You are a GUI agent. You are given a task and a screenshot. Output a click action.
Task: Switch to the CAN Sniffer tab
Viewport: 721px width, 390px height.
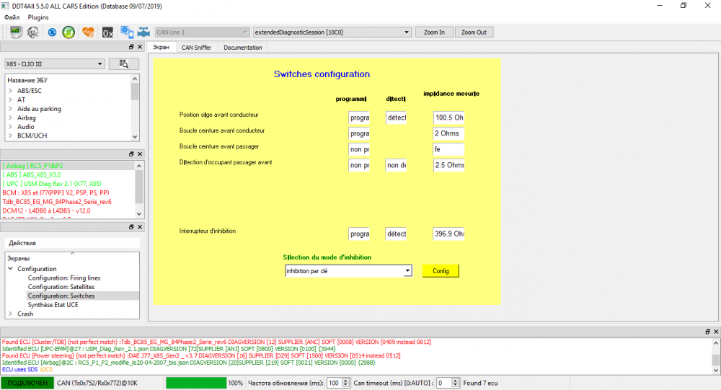coord(196,48)
